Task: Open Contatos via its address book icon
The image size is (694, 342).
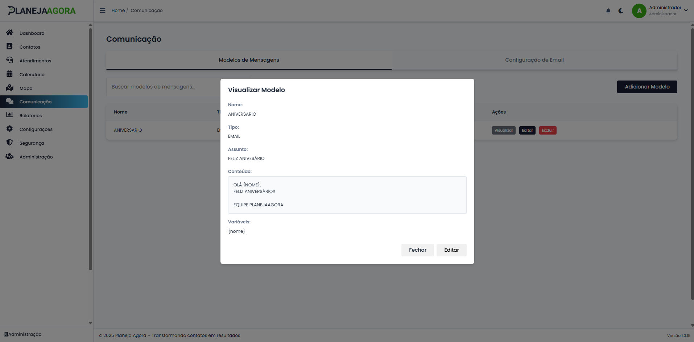Action: pos(10,46)
